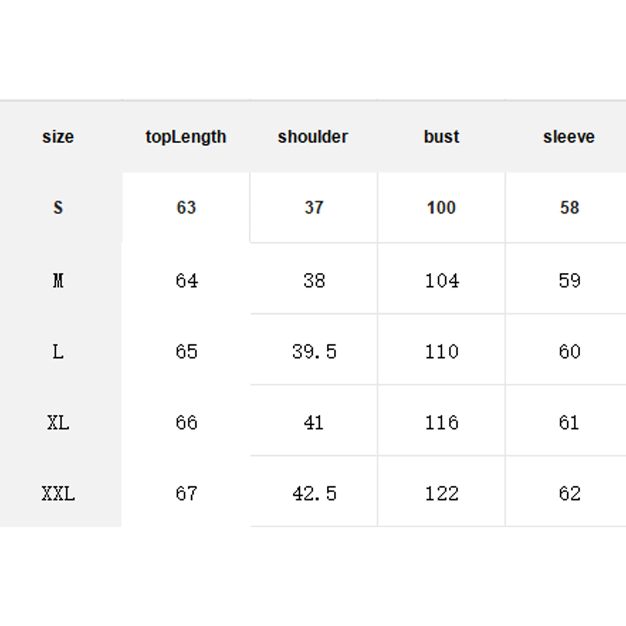Select the M bust value 104

[442, 281]
